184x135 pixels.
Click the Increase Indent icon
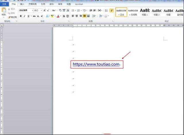click(94, 11)
